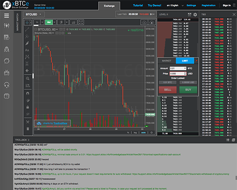Click the pin icon in order panel
237x190 pixels.
(196, 61)
